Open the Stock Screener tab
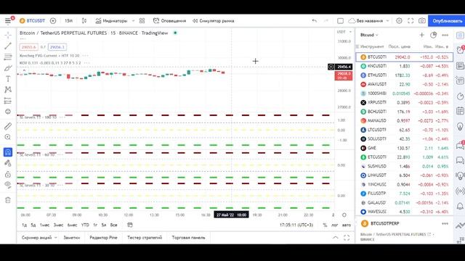 tap(37, 238)
